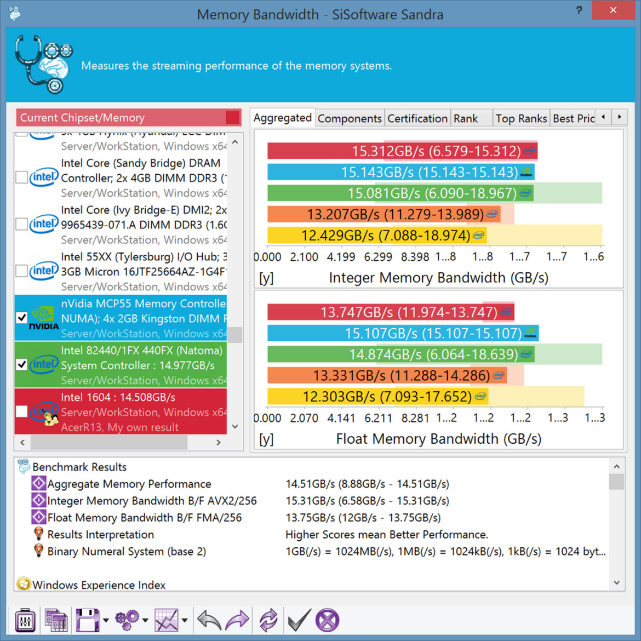Enable the Intel Core Sandy Bridge DRAM checkbox

click(22, 178)
